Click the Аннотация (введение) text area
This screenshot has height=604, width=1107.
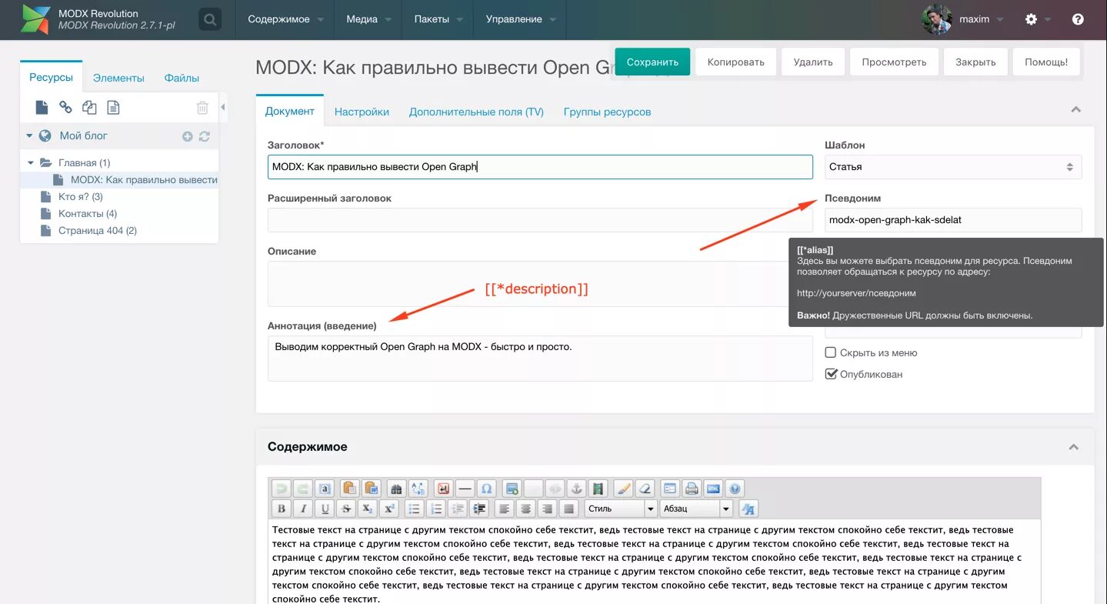[540, 358]
